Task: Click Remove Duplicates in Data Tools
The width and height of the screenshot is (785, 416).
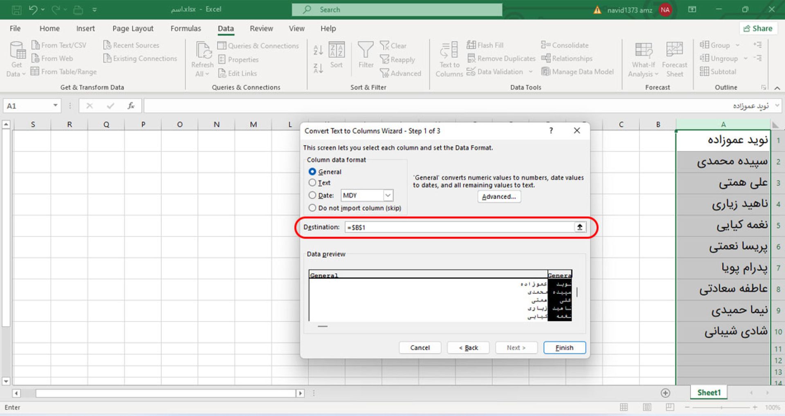Action: click(x=501, y=58)
